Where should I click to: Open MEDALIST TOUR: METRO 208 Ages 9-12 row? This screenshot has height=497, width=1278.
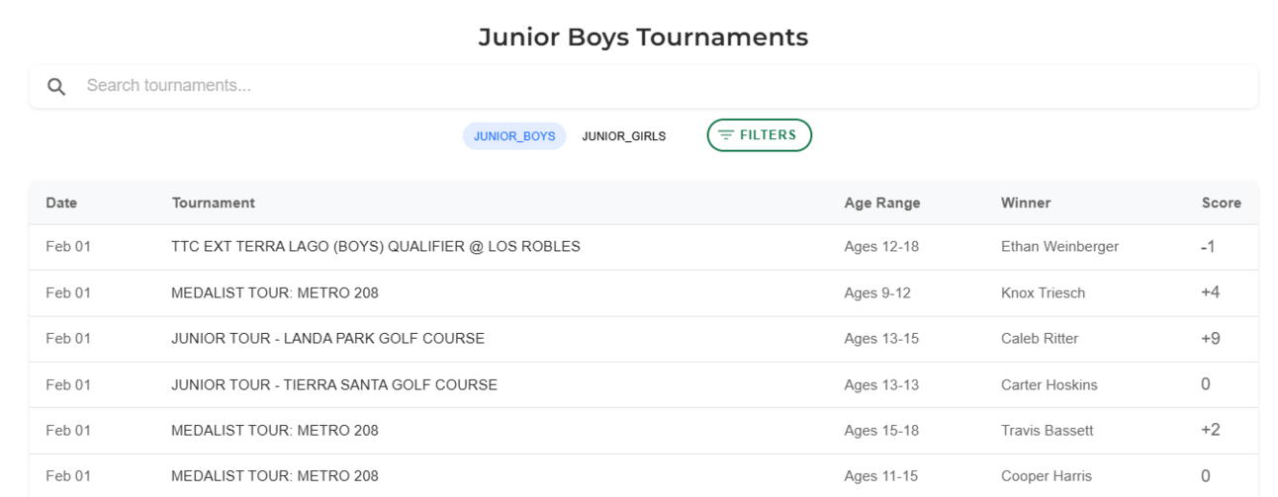(x=644, y=293)
